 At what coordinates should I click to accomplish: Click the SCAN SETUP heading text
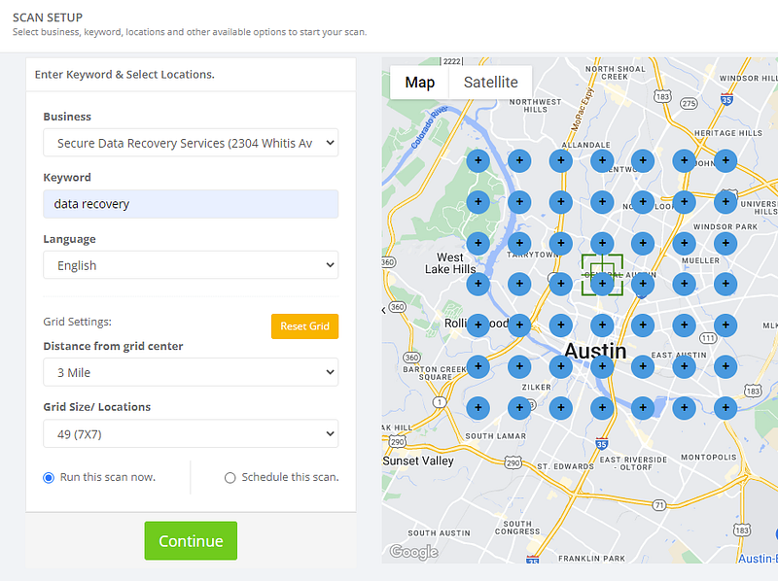(48, 17)
